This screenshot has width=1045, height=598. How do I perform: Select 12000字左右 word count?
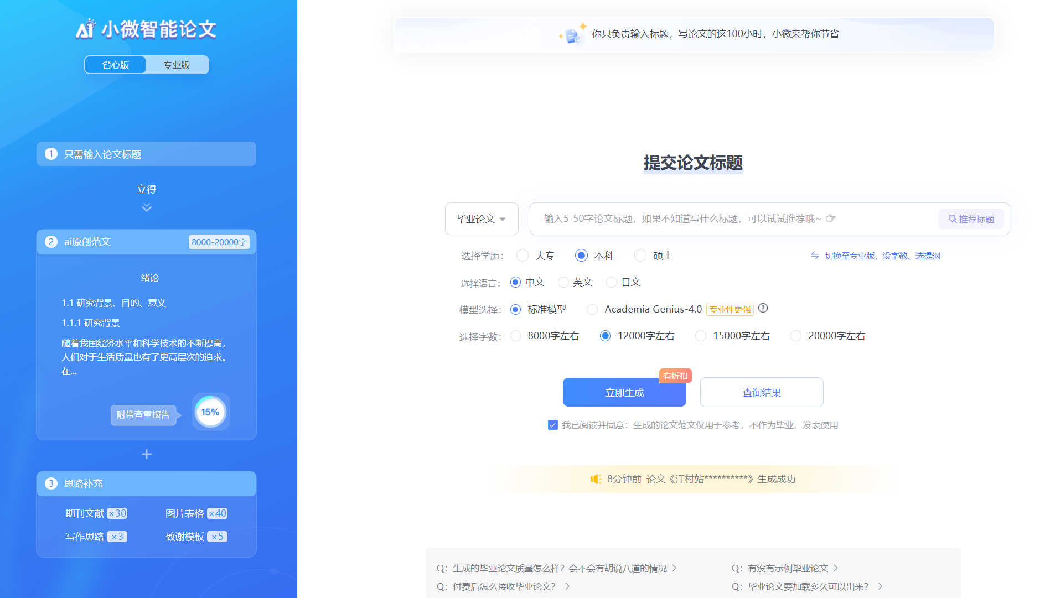pyautogui.click(x=606, y=336)
